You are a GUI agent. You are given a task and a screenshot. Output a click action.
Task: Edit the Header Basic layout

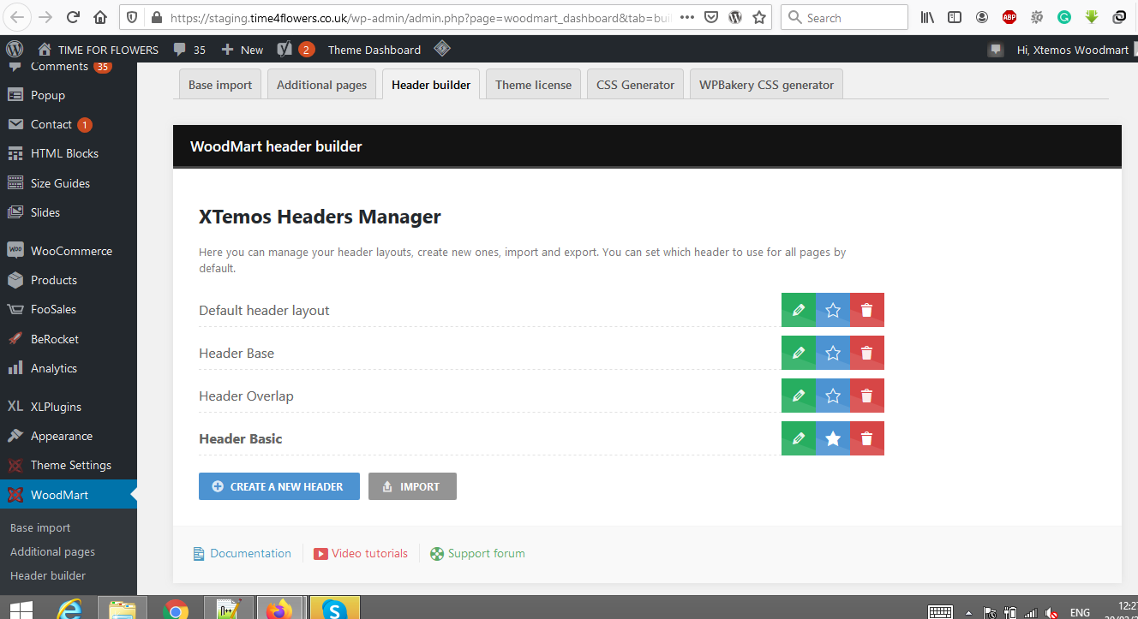coord(799,438)
